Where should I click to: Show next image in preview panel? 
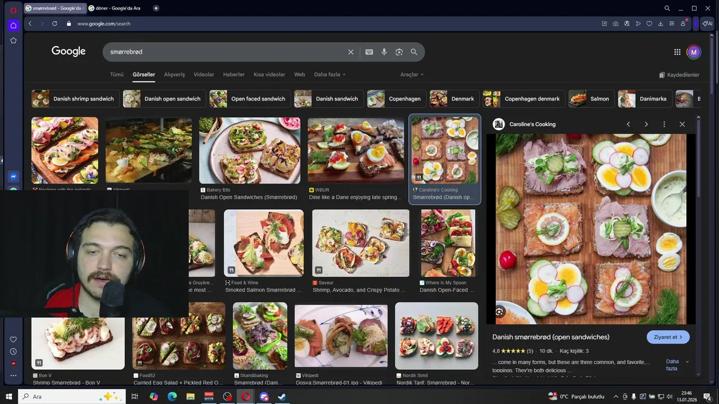tap(646, 124)
